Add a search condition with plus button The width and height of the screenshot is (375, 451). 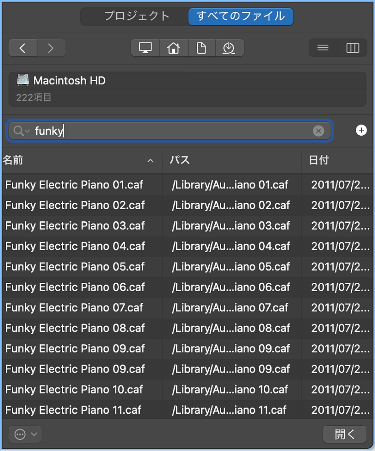(x=361, y=131)
